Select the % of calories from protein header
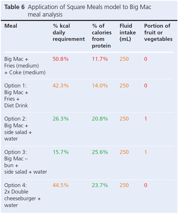Image resolution: width=179 pixels, height=215 pixels. [x=102, y=36]
